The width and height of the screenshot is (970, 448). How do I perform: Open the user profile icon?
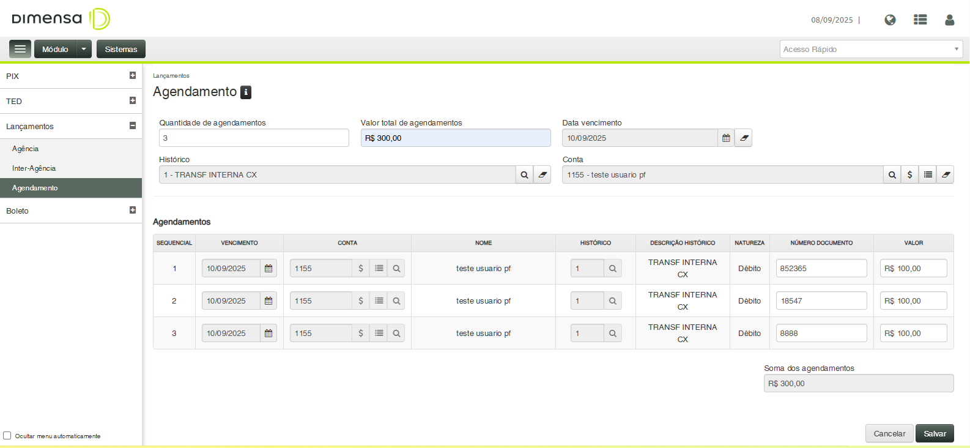click(949, 20)
